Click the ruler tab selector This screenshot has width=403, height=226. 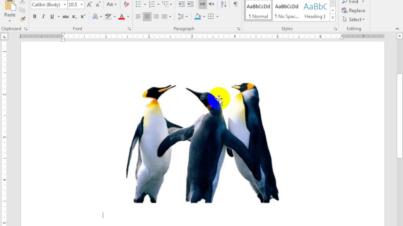pyautogui.click(x=4, y=37)
